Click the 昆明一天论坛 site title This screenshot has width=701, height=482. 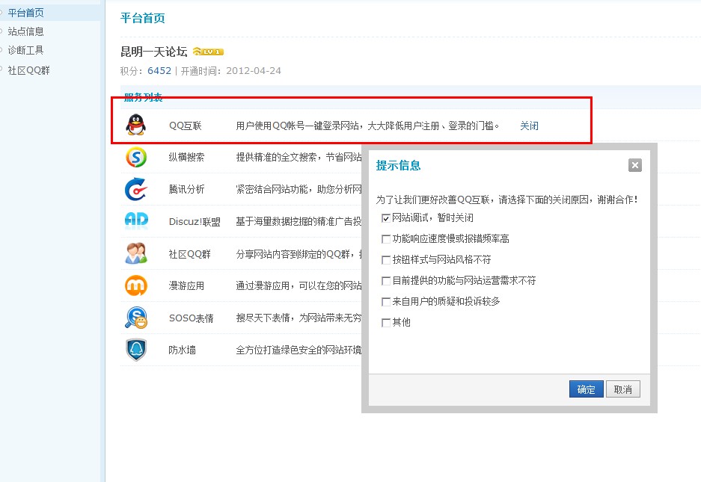click(154, 52)
